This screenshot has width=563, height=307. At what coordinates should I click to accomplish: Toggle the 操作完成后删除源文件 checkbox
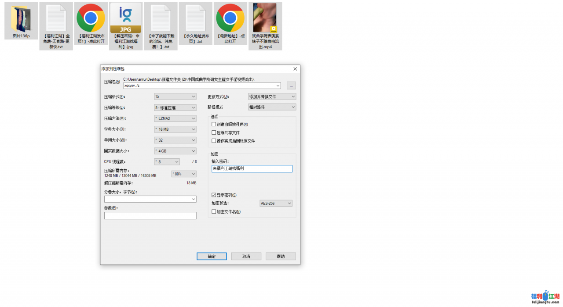(x=214, y=141)
